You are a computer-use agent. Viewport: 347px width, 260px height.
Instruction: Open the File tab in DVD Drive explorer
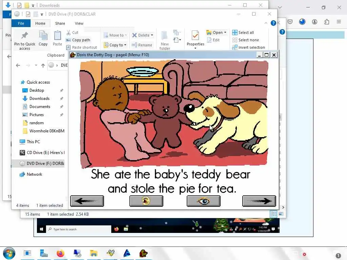[21, 23]
